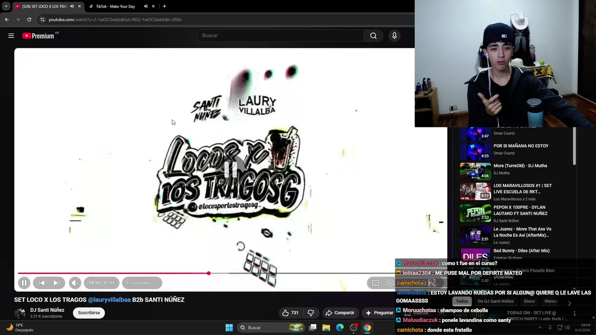The height and width of the screenshot is (335, 596).
Task: Select the 'De DJ Santi Núñez' chip
Action: click(x=495, y=301)
